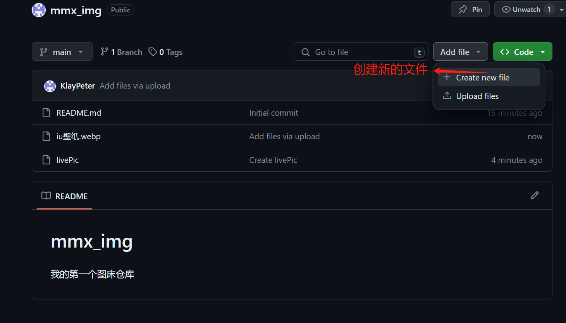Focus the Go to file search field
Screen dimensions: 566x323
(x=361, y=52)
